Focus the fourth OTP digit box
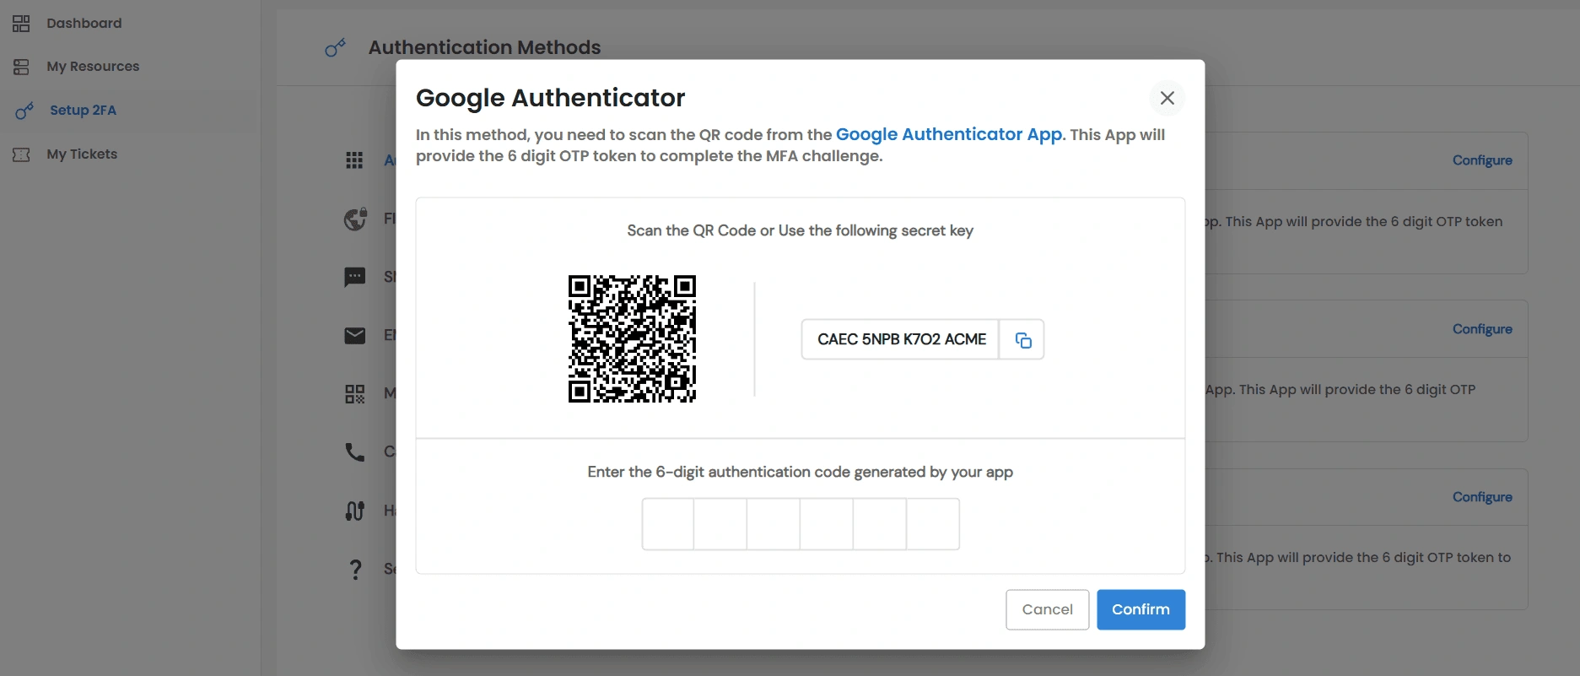1580x676 pixels. (x=827, y=524)
